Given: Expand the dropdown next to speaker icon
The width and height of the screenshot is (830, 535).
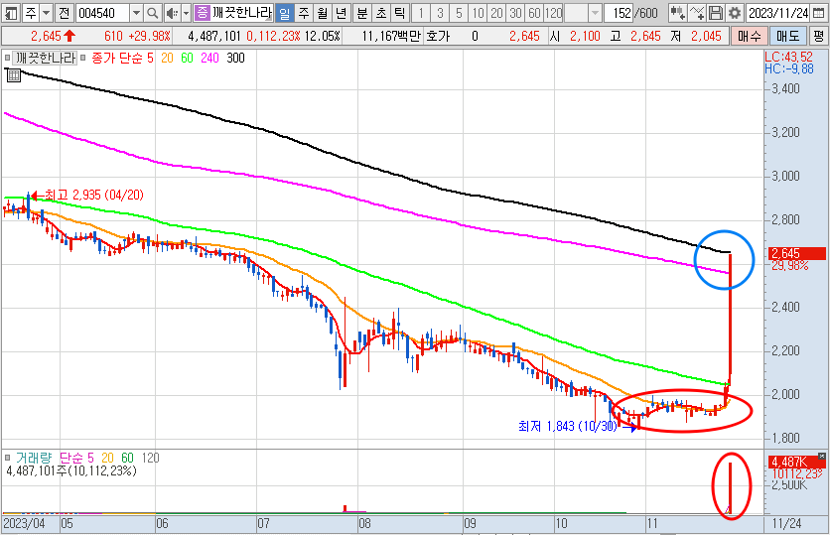Looking at the screenshot, I should [x=187, y=13].
